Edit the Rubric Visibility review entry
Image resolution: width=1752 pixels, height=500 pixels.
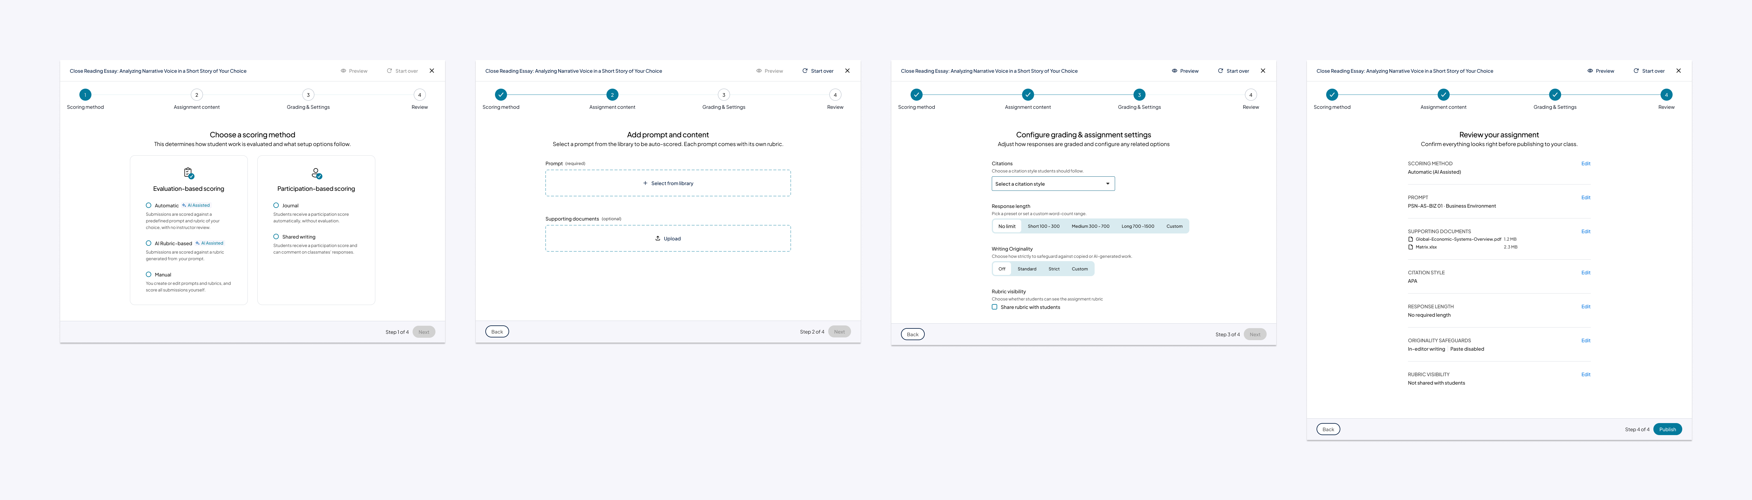(x=1585, y=374)
